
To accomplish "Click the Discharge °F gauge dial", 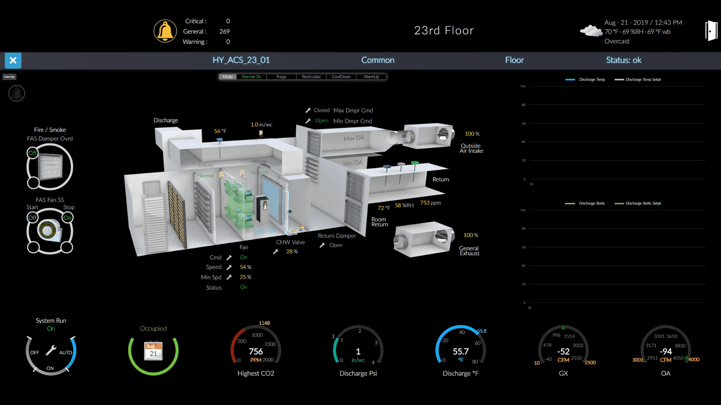I will [x=460, y=351].
